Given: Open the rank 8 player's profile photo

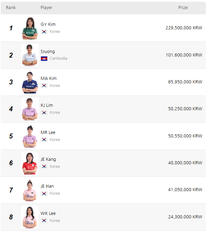Looking at the screenshot, I should point(30,217).
